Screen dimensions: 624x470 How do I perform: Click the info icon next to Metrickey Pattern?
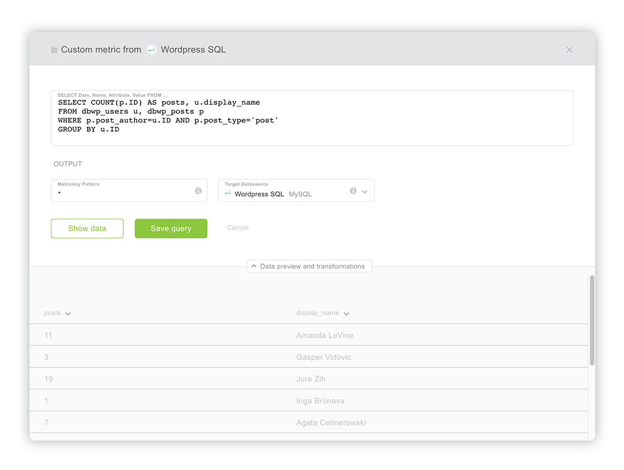198,190
